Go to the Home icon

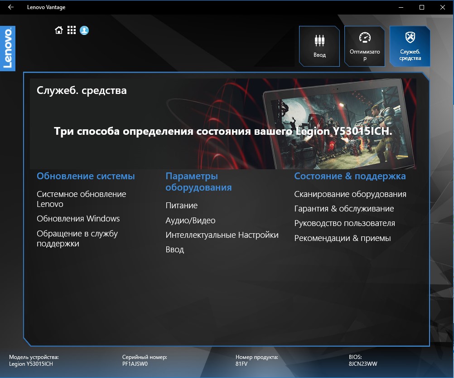point(59,30)
